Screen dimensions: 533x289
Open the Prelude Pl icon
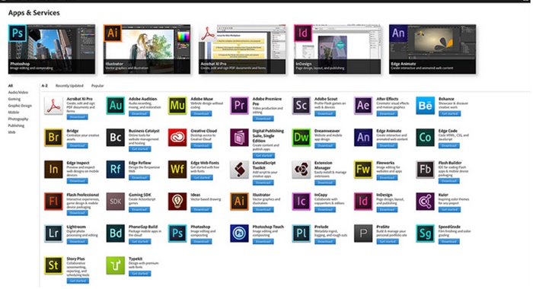302,233
